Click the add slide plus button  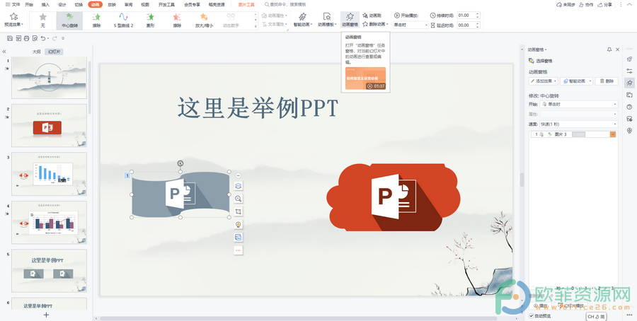(46, 315)
